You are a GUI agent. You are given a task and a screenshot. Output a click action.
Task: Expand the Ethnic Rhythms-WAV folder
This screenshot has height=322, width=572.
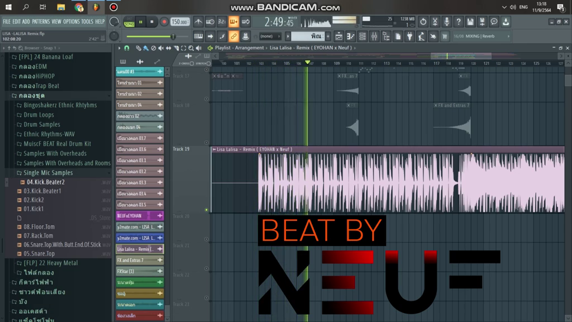point(46,134)
